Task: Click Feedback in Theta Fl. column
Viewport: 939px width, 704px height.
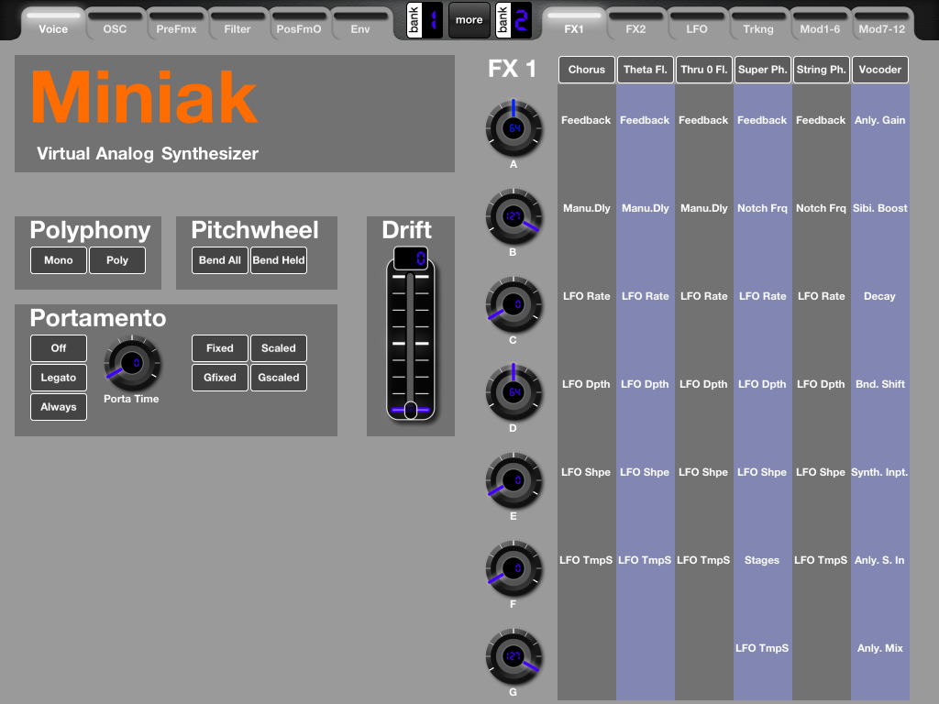Action: click(x=645, y=120)
